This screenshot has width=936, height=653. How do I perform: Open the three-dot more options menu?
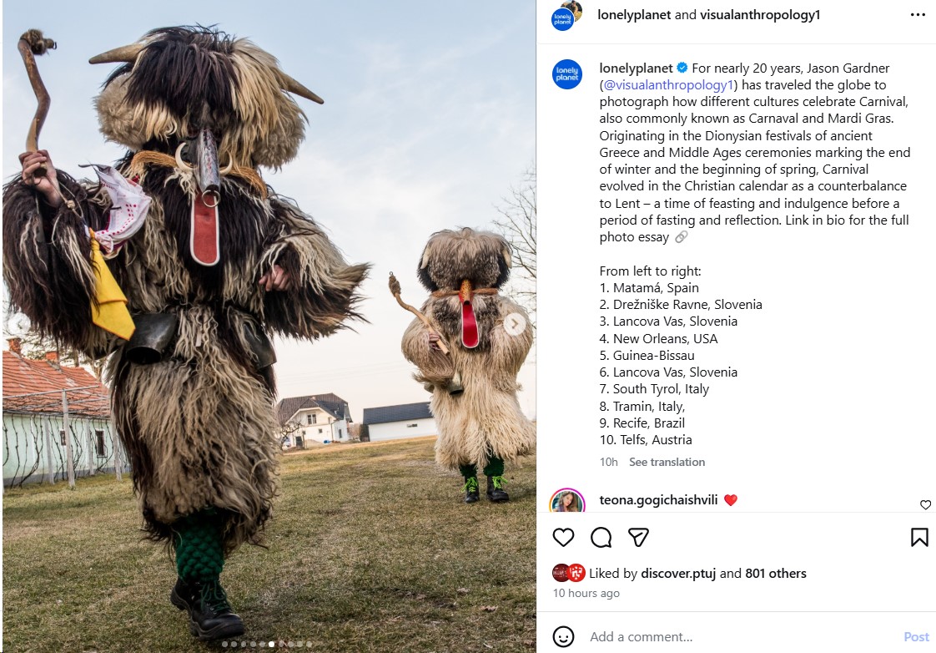(x=918, y=15)
